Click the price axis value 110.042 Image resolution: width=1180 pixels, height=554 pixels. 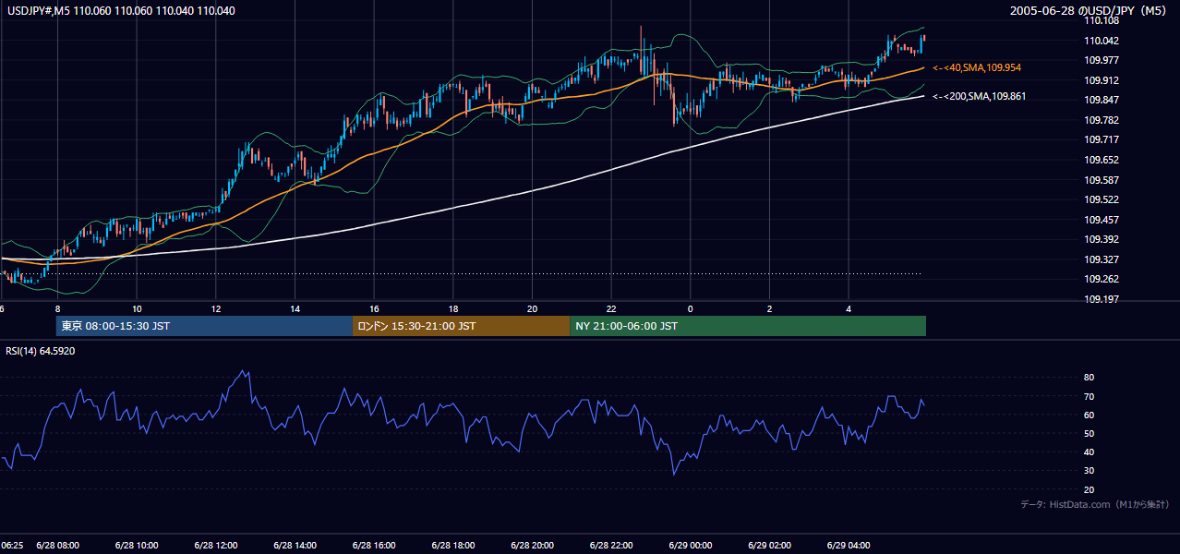1102,41
